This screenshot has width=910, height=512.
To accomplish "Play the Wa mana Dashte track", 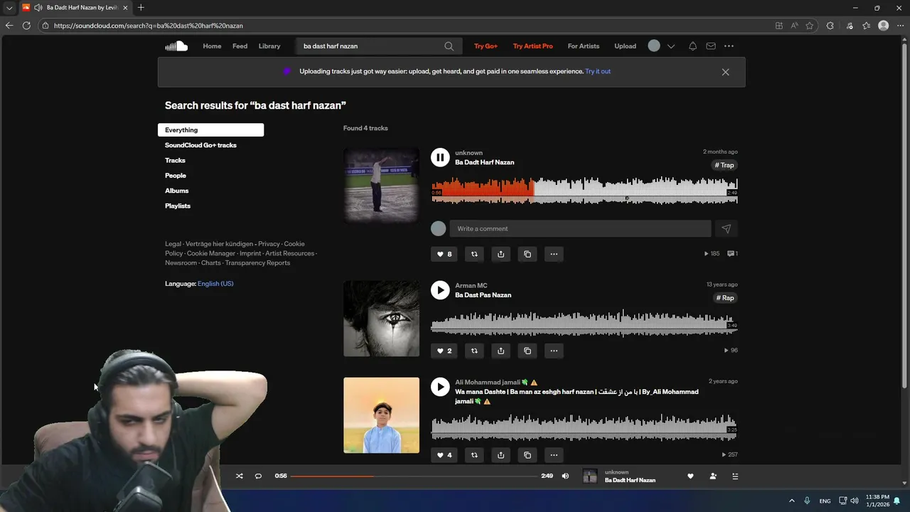I will coord(440,387).
